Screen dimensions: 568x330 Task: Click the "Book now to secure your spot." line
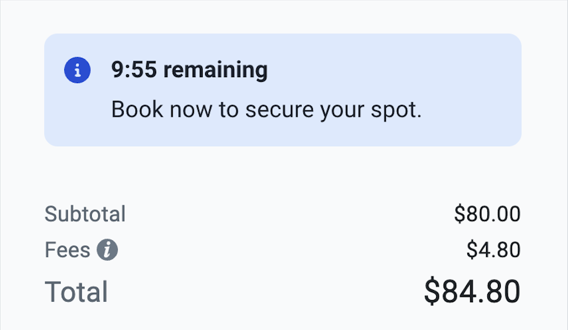pos(266,110)
